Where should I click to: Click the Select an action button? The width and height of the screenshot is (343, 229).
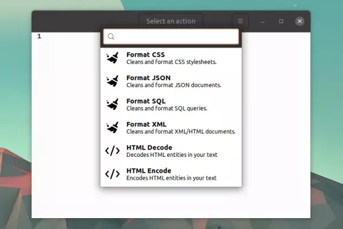coord(170,21)
